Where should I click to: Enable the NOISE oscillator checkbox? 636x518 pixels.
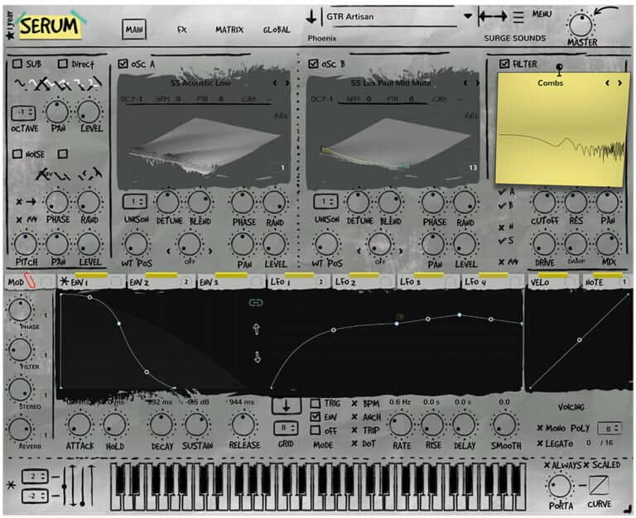click(17, 154)
